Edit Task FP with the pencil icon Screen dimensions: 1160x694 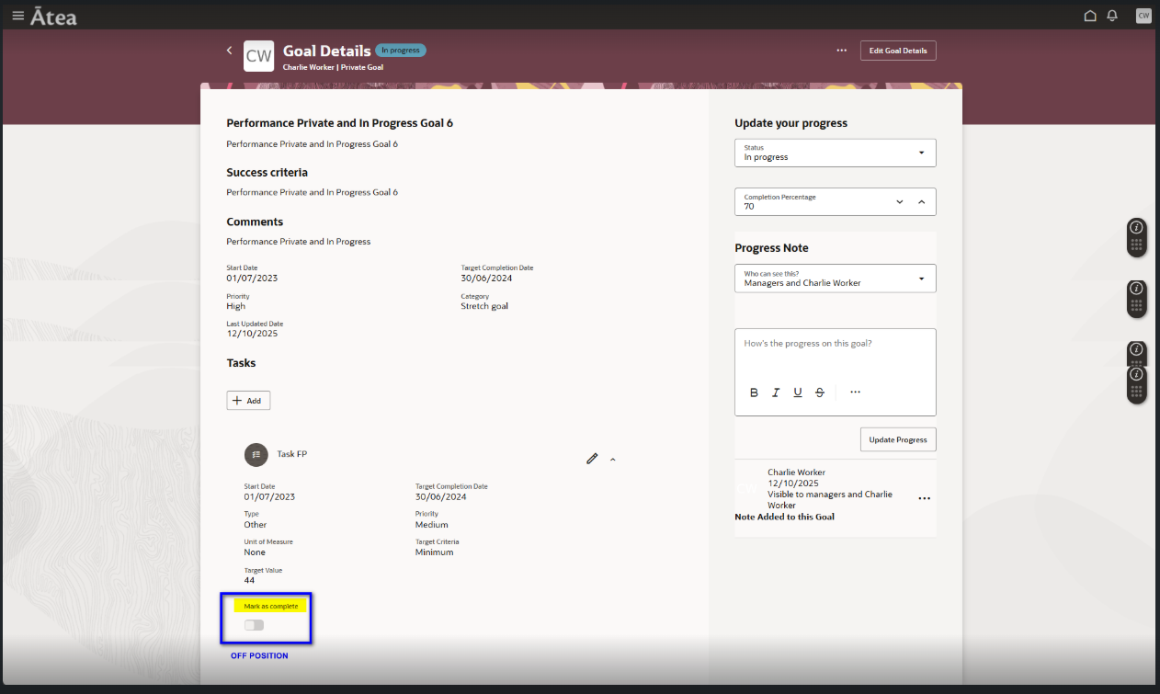point(592,458)
